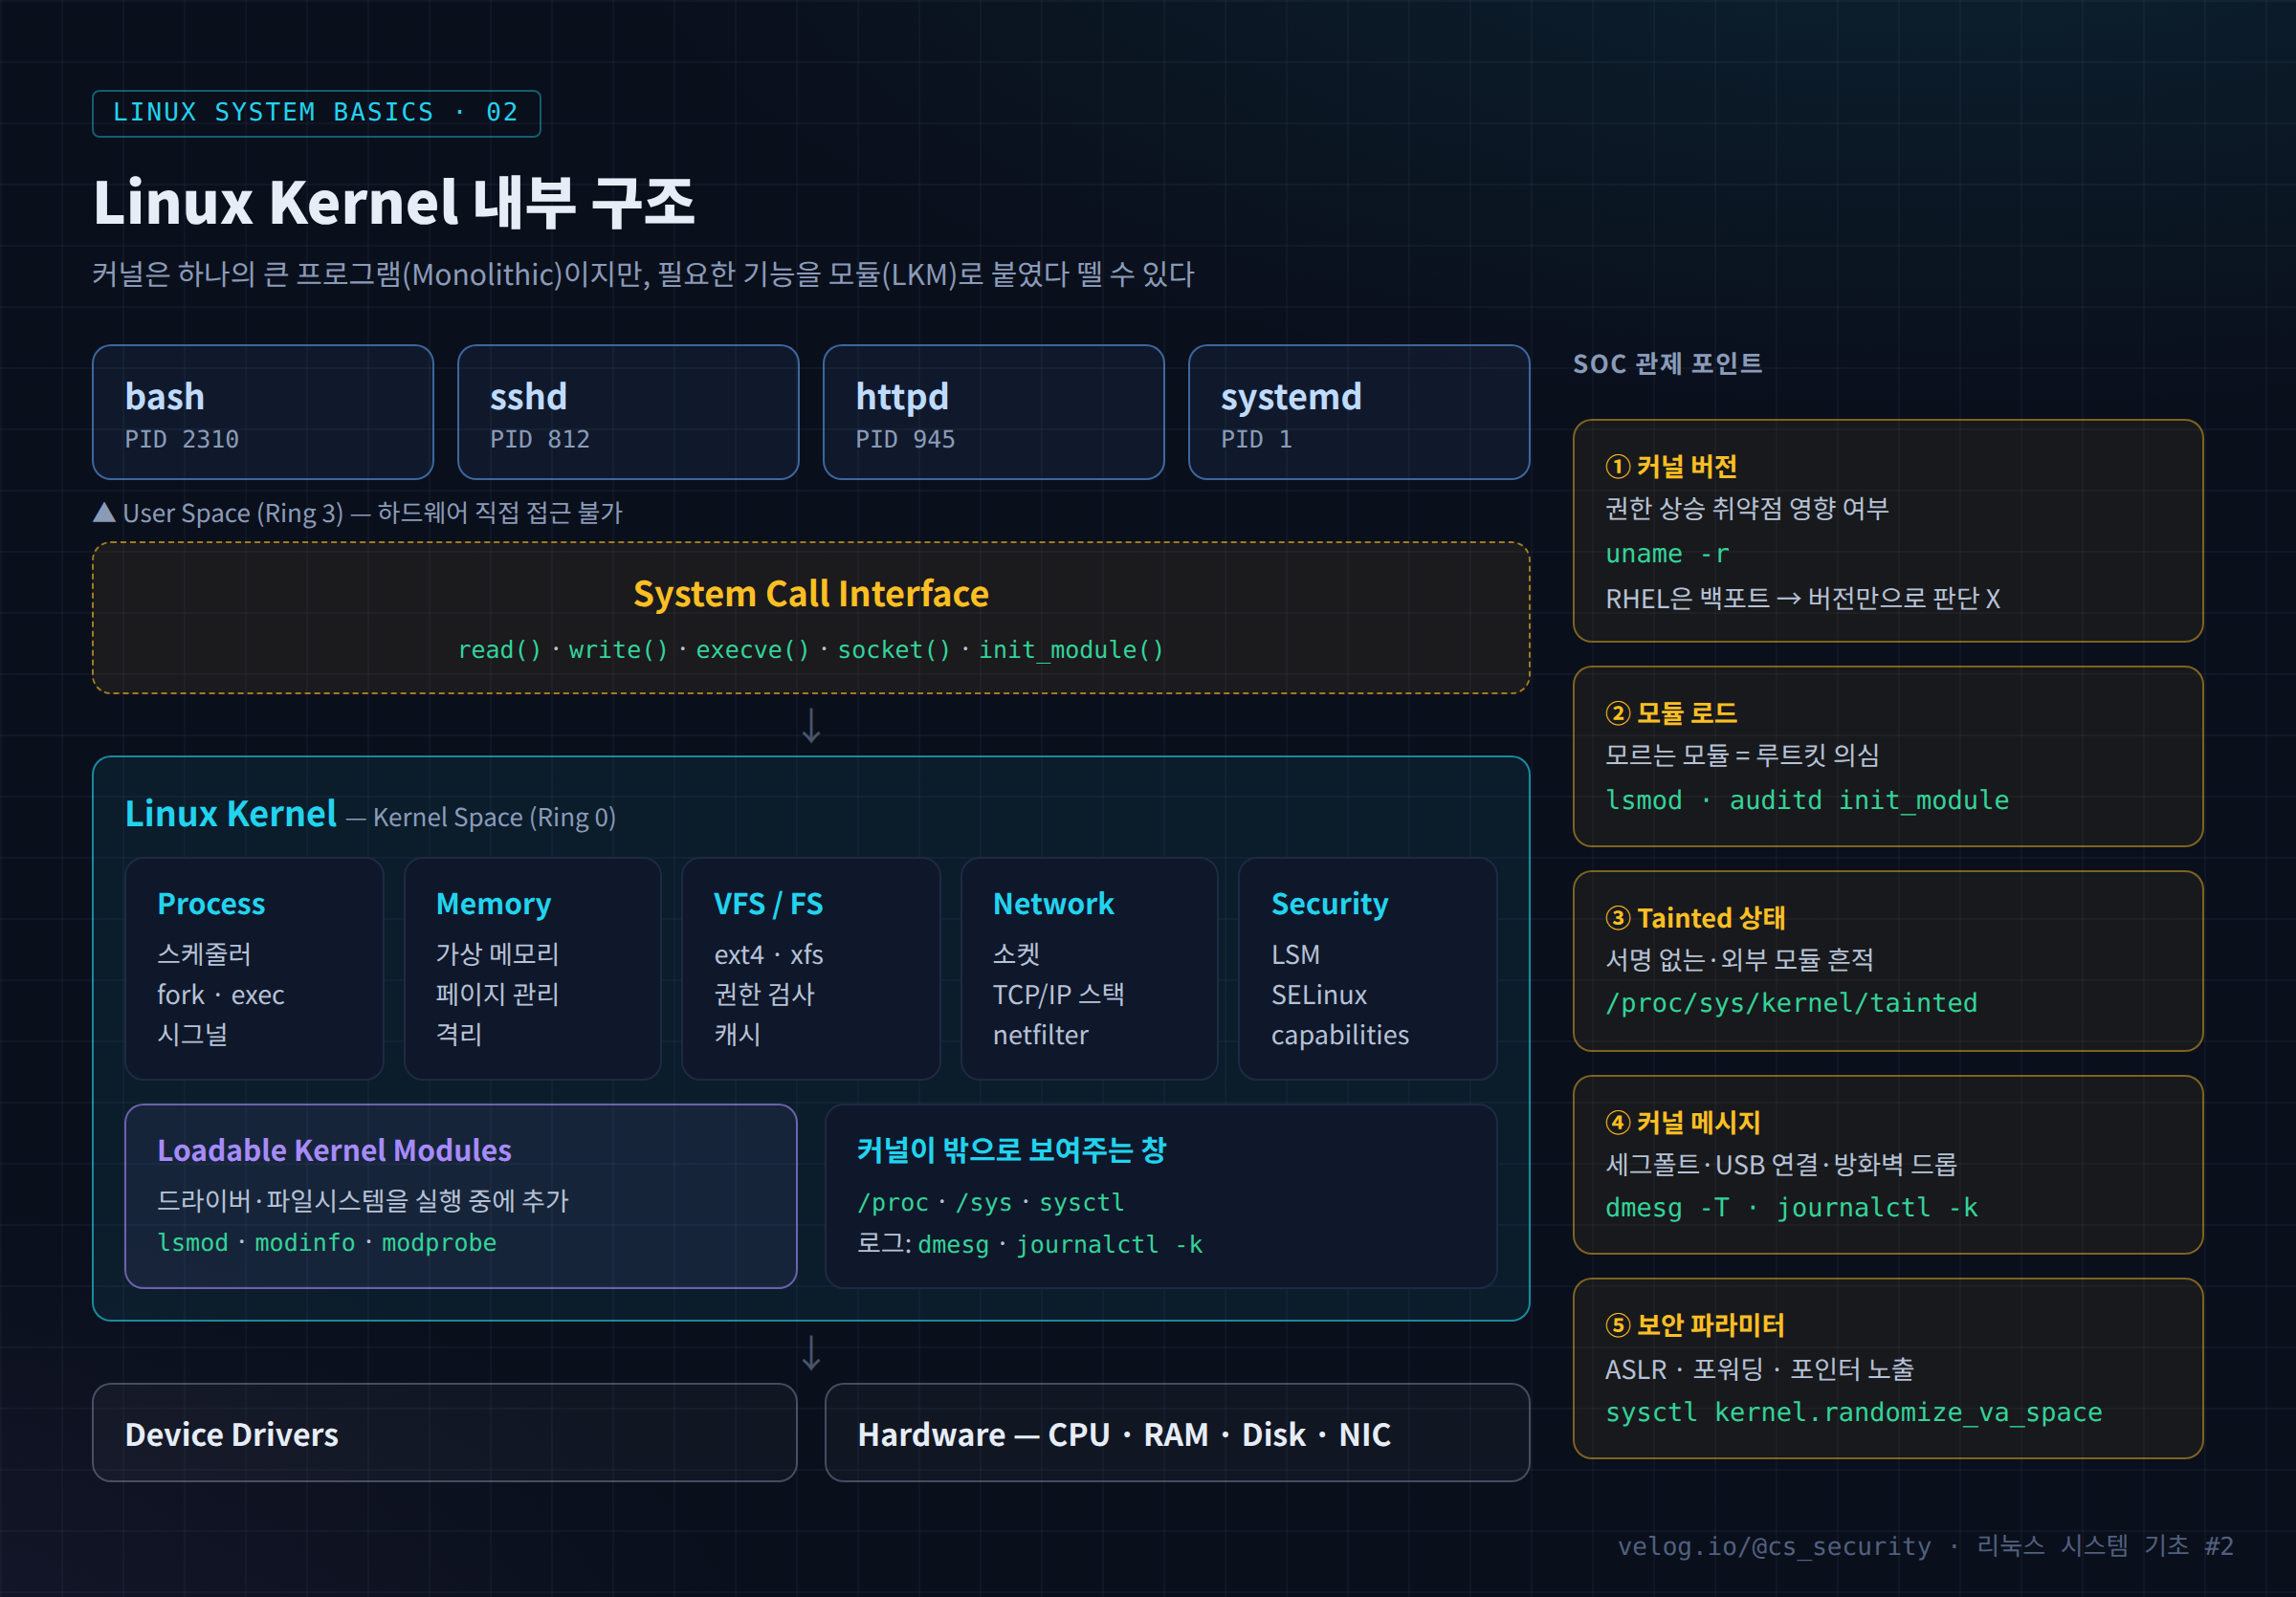Click SELinux under Security

[x=1318, y=995]
